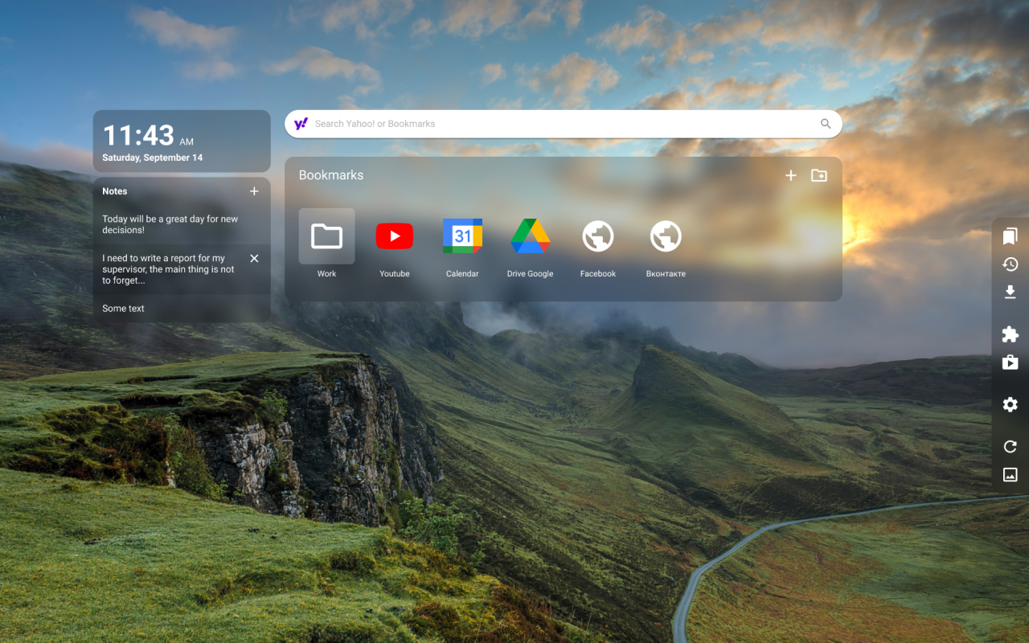1029x643 pixels.
Task: Open the web store bag icon
Action: click(1011, 362)
